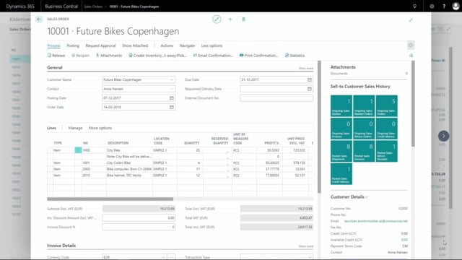The height and width of the screenshot is (260, 462).
Task: Click the External Document No. field
Action: coord(276,98)
